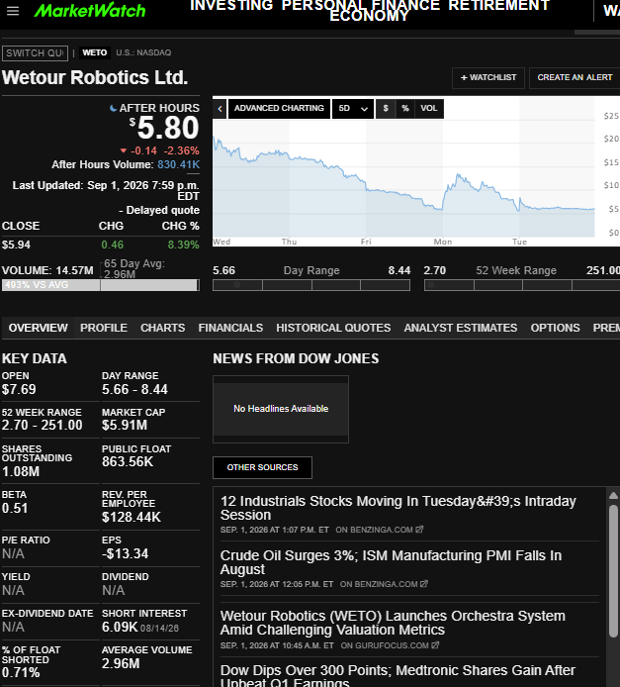Go to ANALYST ESTIMATES tab
Screen dimensions: 620x687
461,328
